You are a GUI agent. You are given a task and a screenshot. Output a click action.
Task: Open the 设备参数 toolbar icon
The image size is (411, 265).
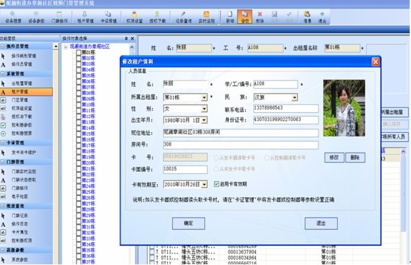(x=36, y=17)
